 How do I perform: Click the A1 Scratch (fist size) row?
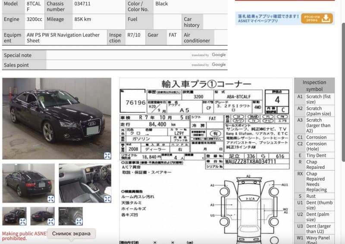pyautogui.click(x=314, y=99)
